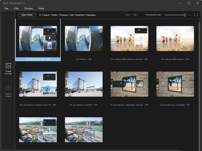Open the Edit menu
The height and width of the screenshot is (151, 202).
tap(16, 8)
